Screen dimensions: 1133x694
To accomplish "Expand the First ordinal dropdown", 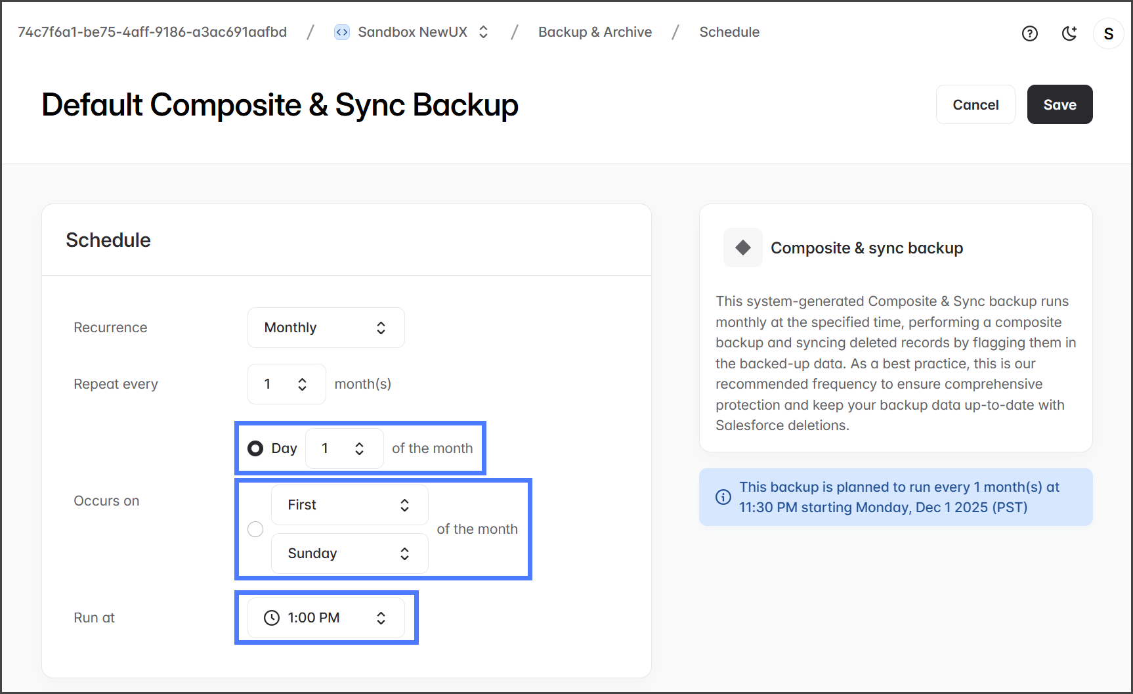I will (x=349, y=505).
